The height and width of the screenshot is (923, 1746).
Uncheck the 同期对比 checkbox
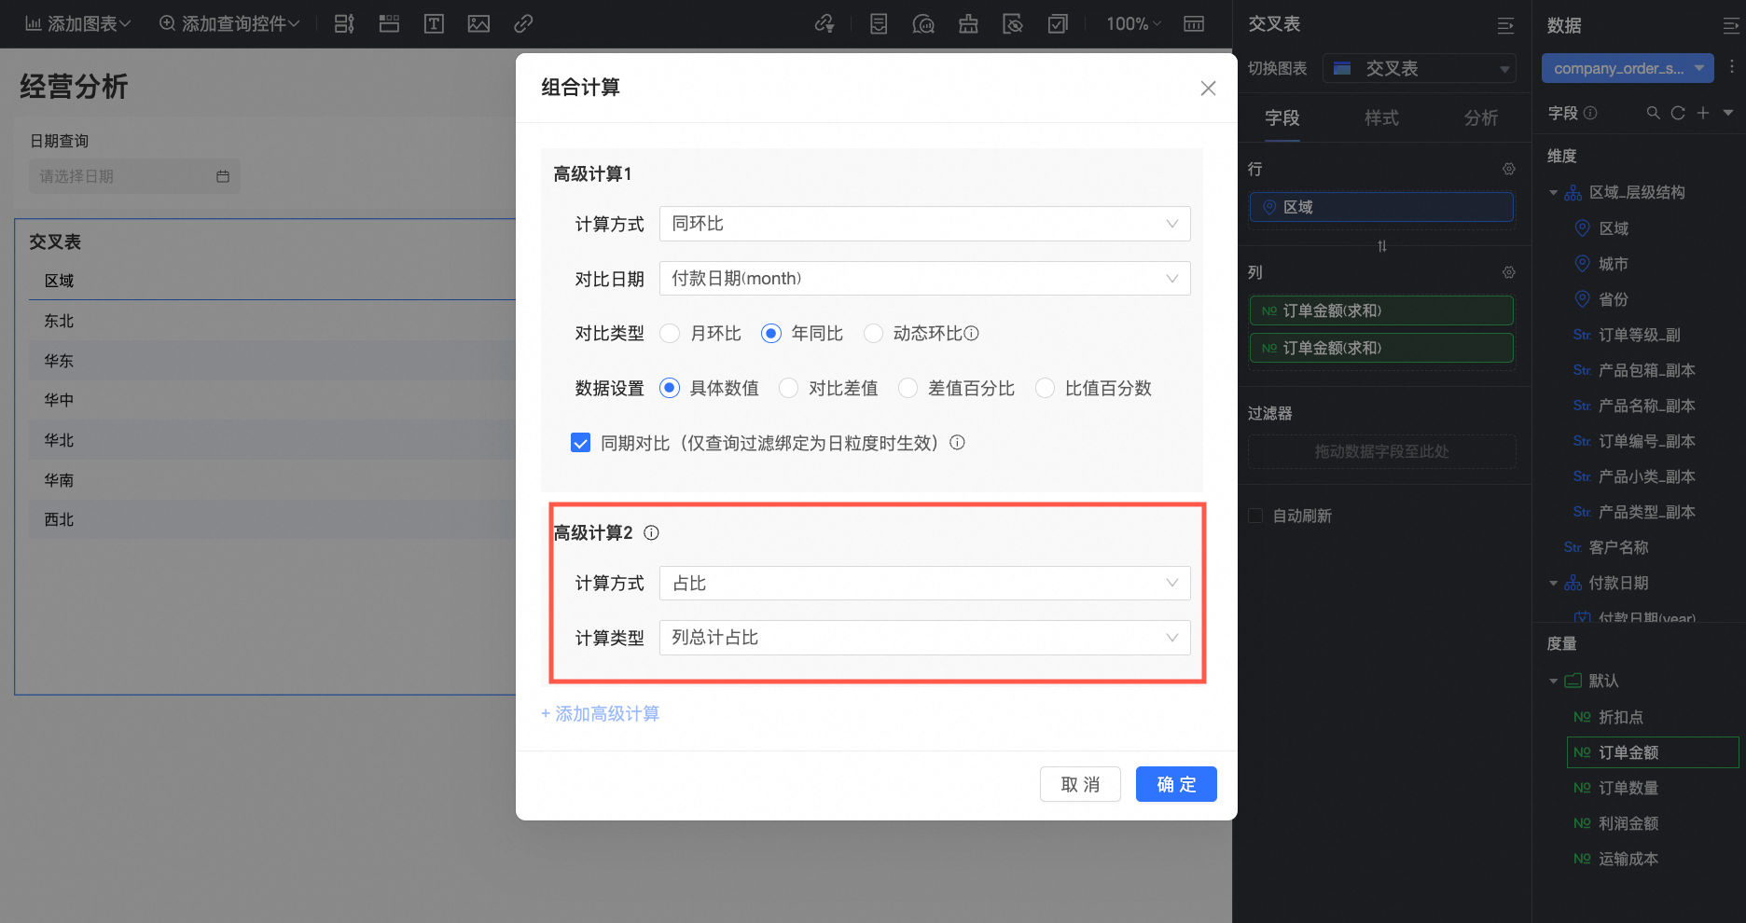pyautogui.click(x=580, y=443)
